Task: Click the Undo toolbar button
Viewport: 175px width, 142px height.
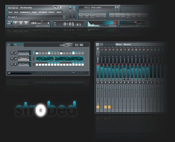Action: point(112,16)
